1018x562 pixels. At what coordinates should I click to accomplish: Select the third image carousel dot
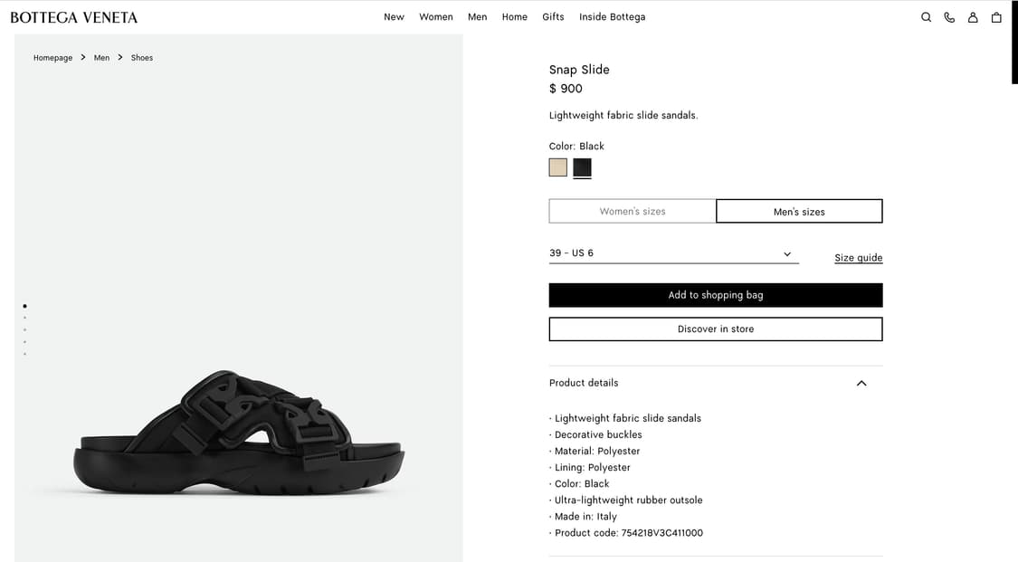[24, 329]
